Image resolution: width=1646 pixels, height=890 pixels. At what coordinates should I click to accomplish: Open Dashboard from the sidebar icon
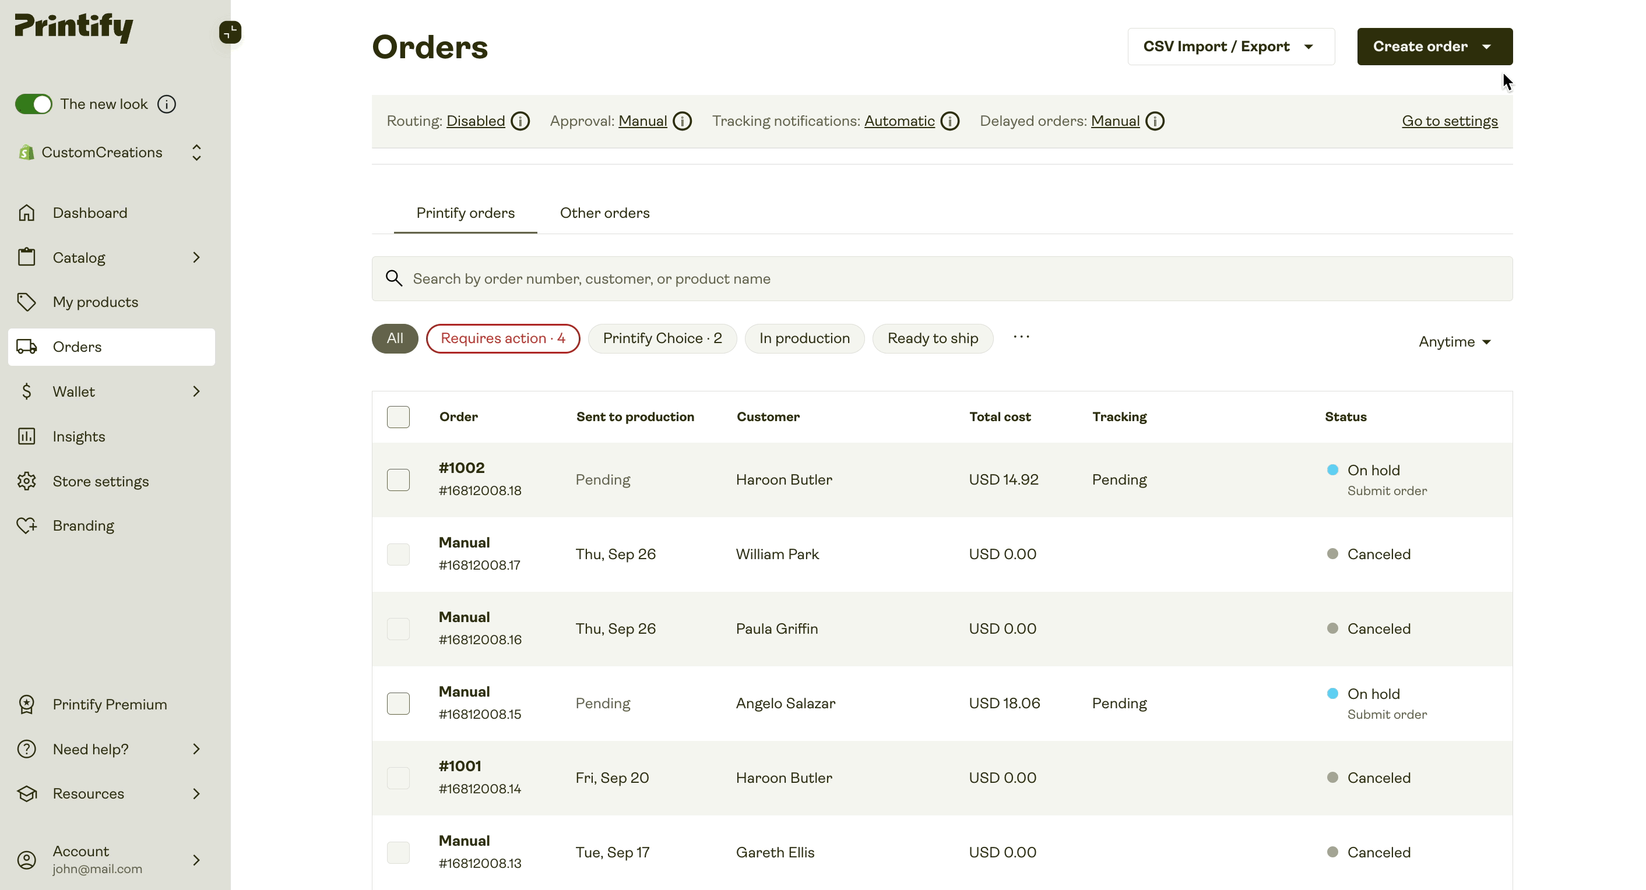(x=26, y=212)
